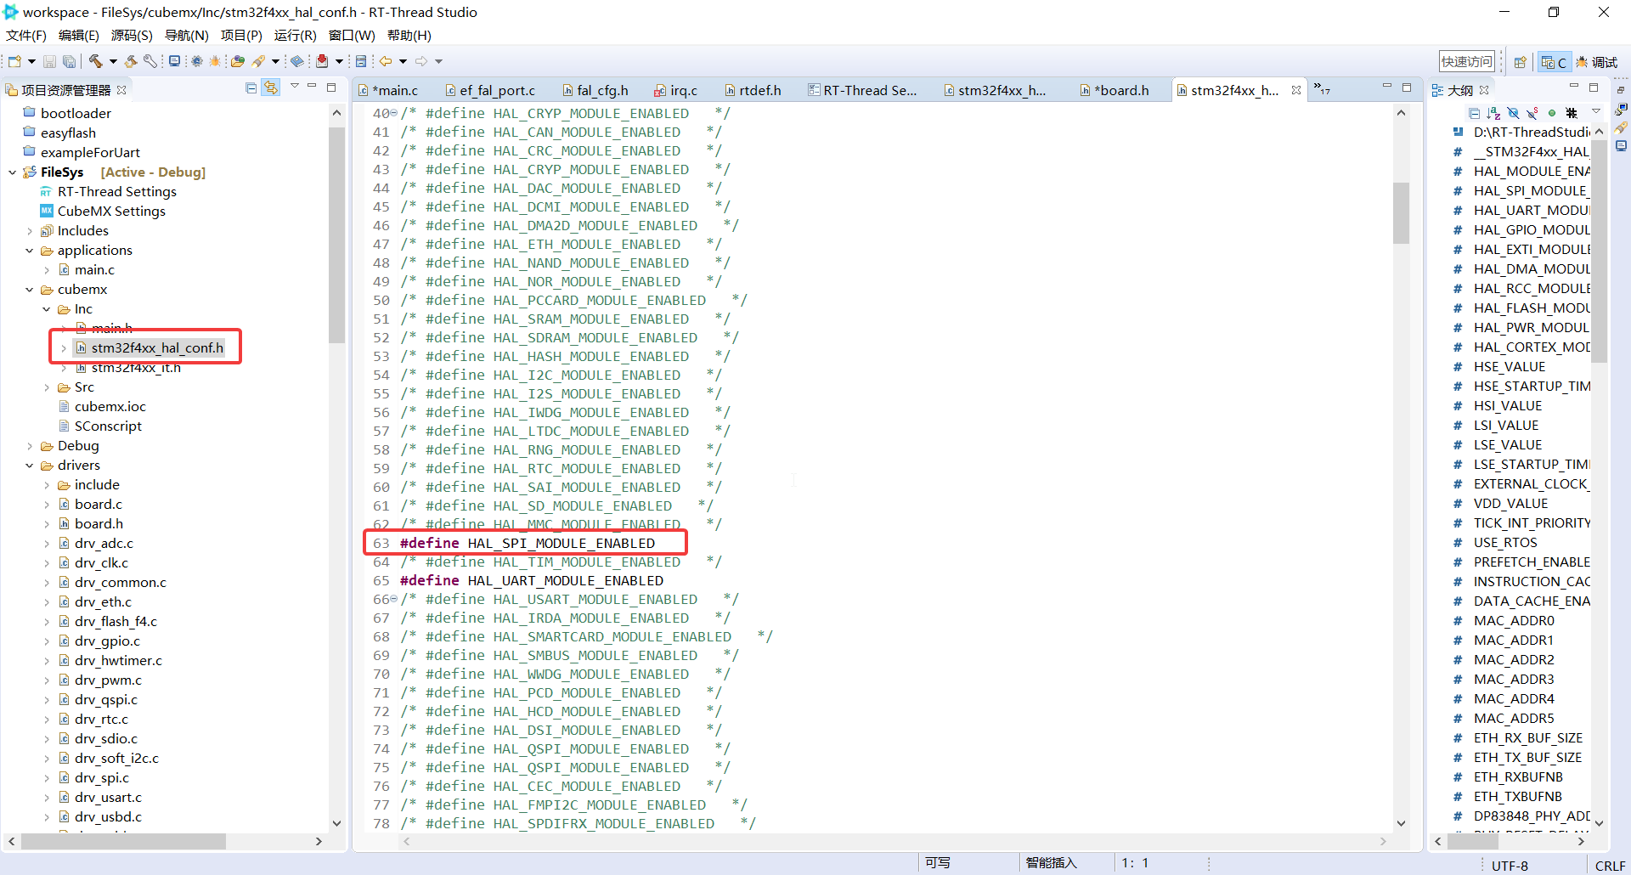Open RT-Thread Settings in FileSys project

119,191
